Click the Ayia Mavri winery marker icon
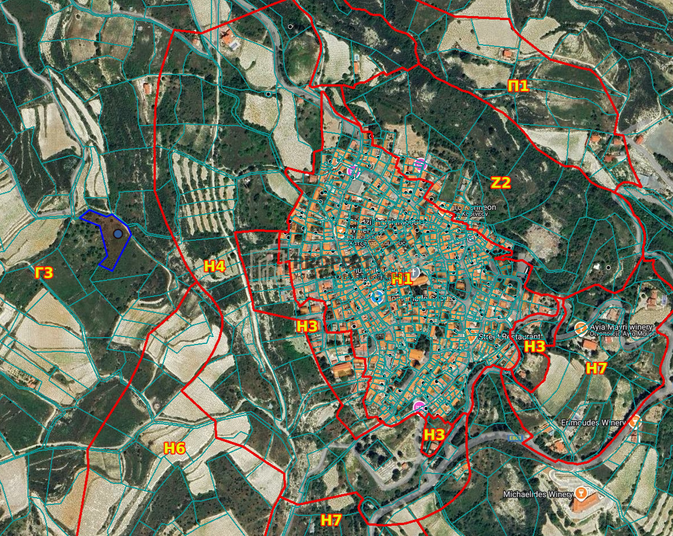Viewport: 673px width, 536px height. (x=580, y=328)
